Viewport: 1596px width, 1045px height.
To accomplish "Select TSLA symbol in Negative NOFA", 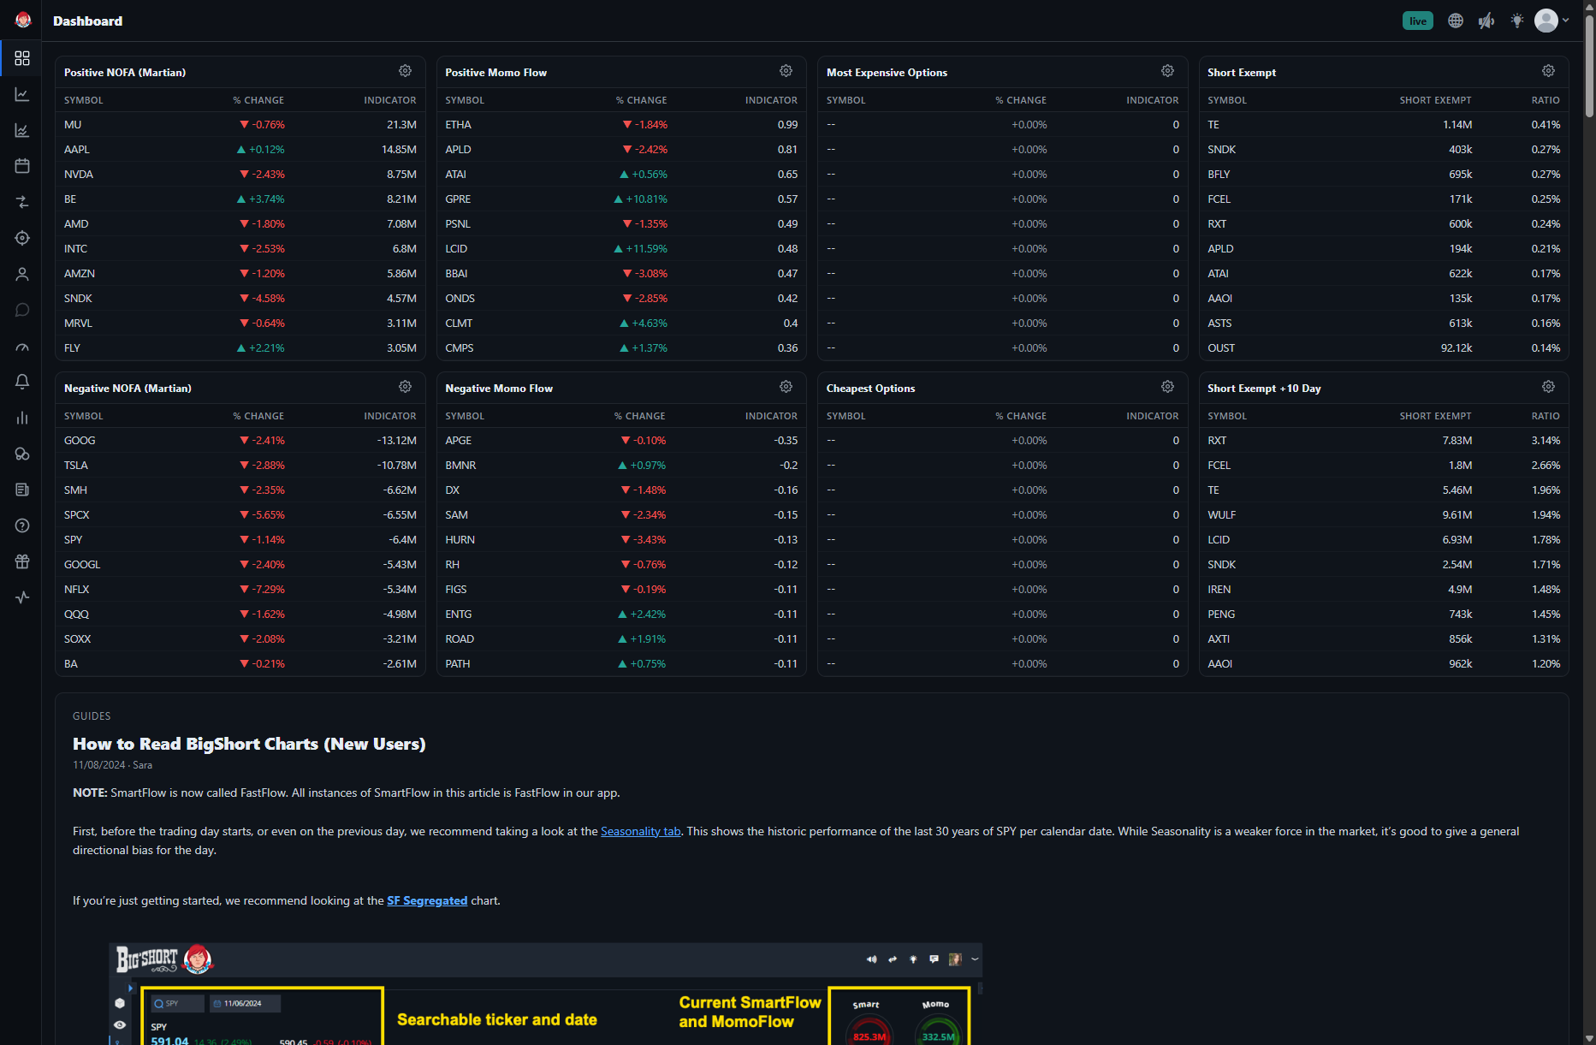I will (76, 465).
